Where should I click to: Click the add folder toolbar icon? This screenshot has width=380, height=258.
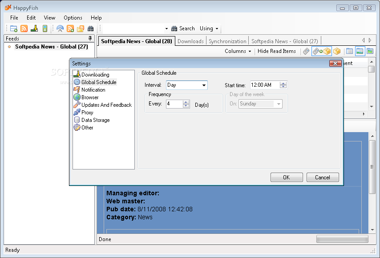(13, 28)
